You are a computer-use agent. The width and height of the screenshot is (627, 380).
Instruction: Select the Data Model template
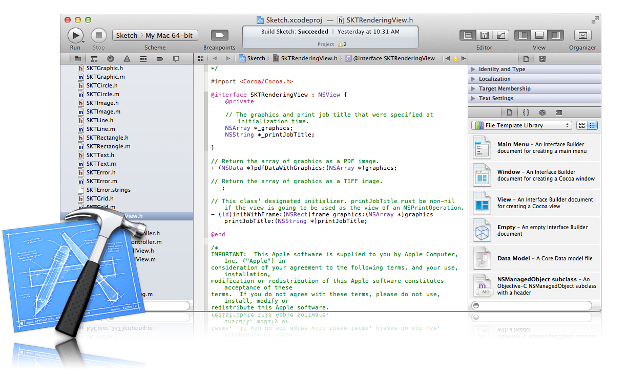point(534,258)
